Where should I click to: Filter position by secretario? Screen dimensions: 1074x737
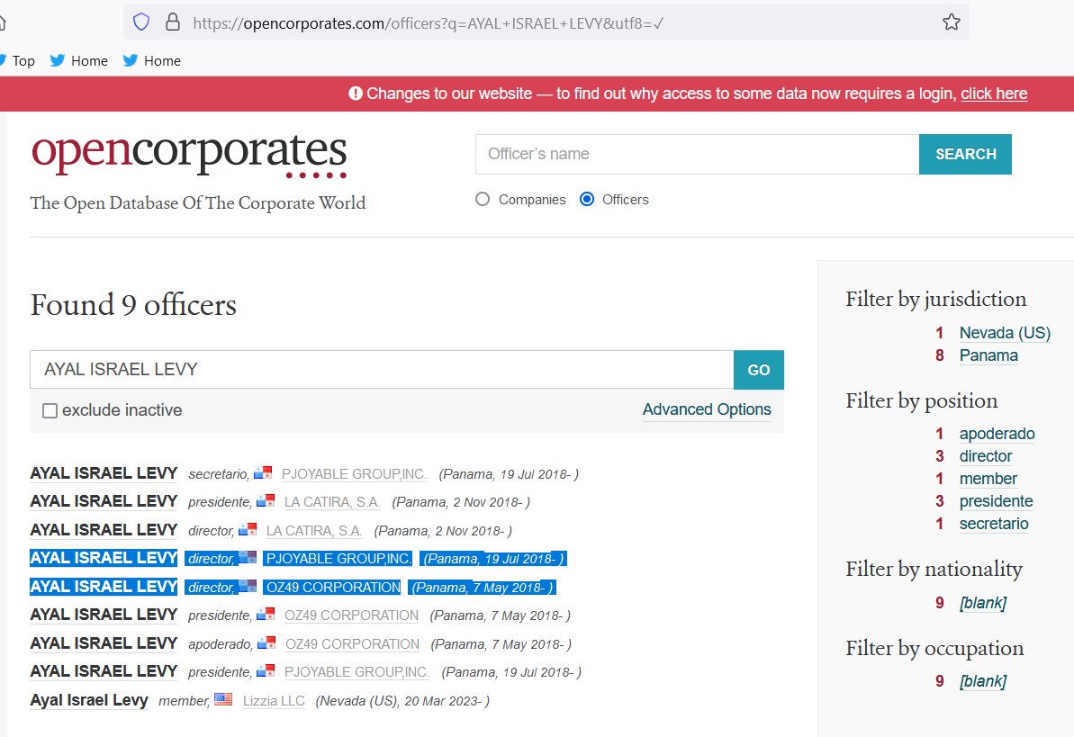click(994, 524)
